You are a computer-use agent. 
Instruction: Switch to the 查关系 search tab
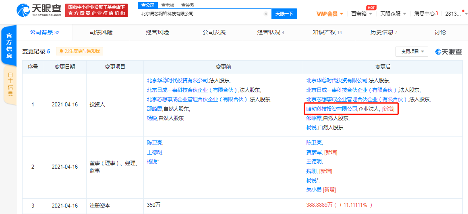coord(188,5)
